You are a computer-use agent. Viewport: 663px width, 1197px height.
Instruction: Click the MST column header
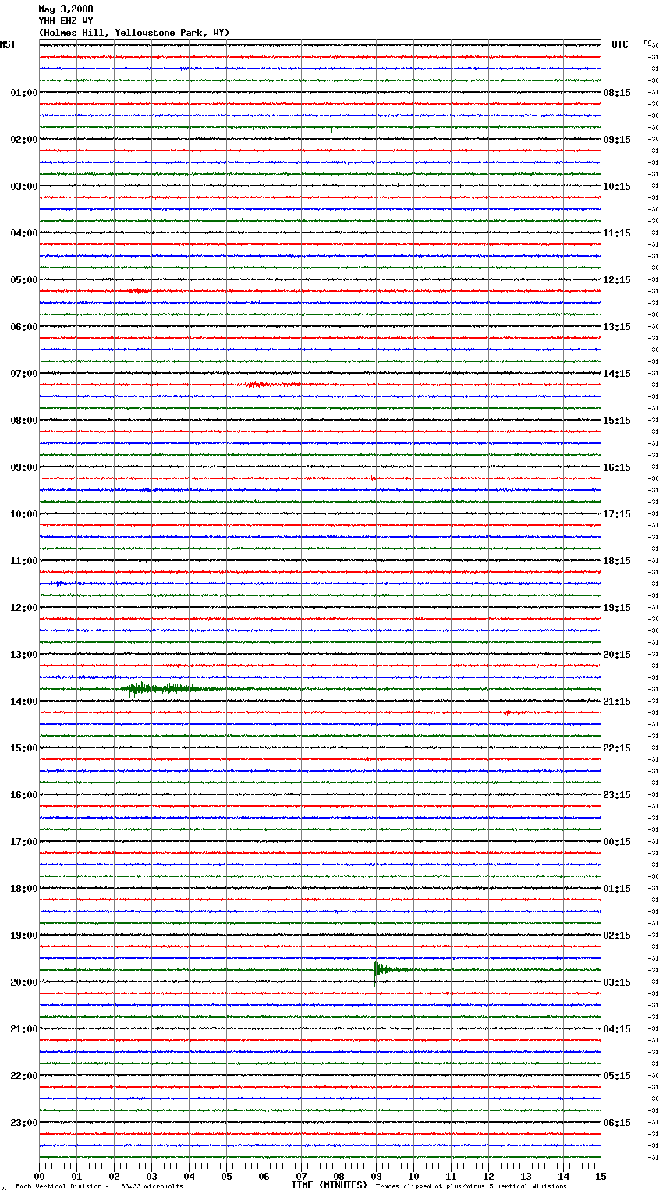8,44
